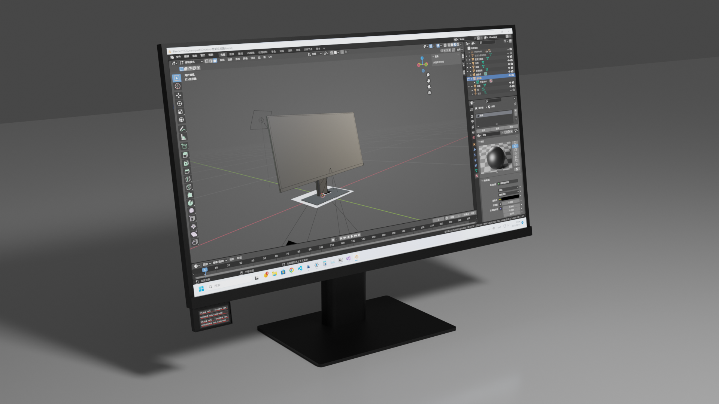Click the black base color swatch

[x=510, y=197]
